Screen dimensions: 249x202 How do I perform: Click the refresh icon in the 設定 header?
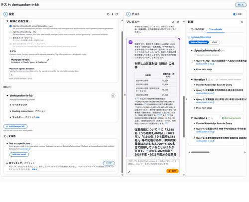117,14
